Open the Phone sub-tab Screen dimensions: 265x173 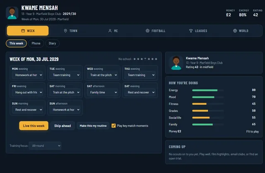(36, 43)
